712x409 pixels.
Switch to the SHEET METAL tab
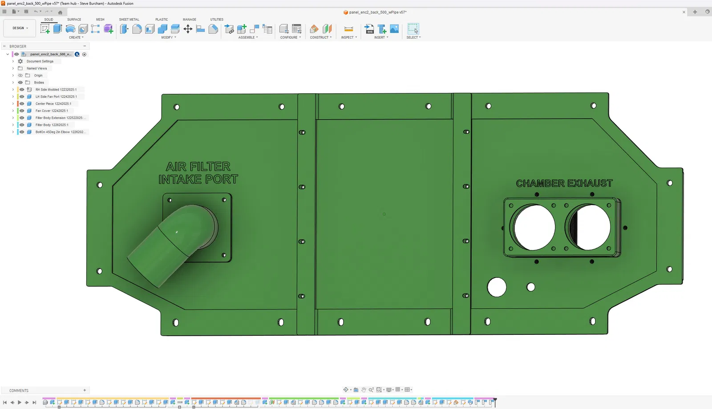click(129, 20)
